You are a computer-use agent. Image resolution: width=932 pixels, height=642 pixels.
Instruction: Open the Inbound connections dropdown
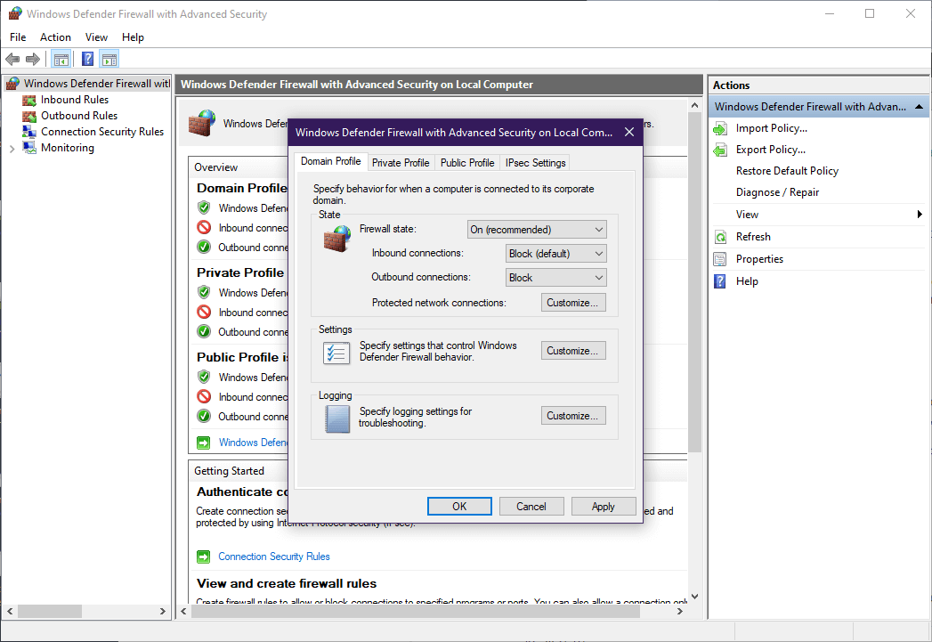[x=596, y=253]
